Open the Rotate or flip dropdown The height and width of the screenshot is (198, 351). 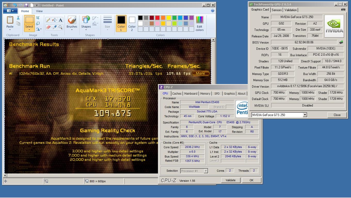pos(39,29)
